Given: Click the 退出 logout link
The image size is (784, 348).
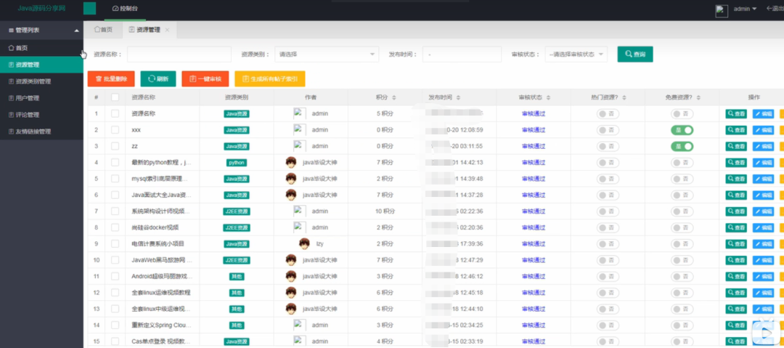Looking at the screenshot, I should point(775,9).
